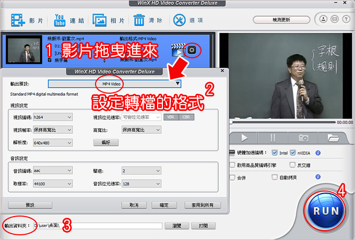Open the help question mark icon
The height and width of the screenshot is (240, 355).
click(x=346, y=19)
